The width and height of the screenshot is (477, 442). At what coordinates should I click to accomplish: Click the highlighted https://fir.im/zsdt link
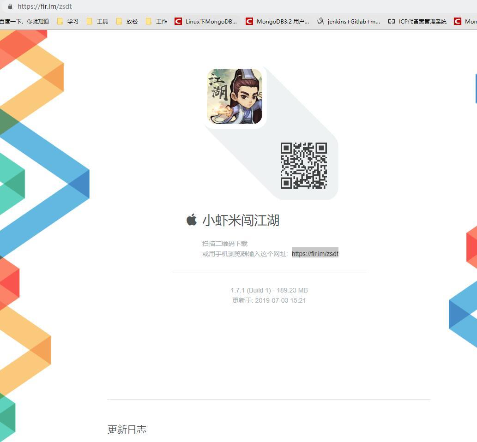coord(315,253)
